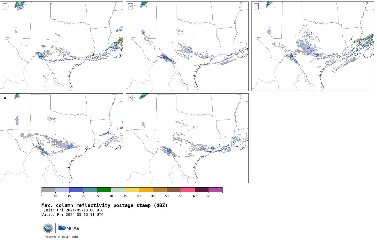Image resolution: width=377 pixels, height=240 pixels.
Task: Select the teal 20-25 dBZ swatch
Action: click(x=90, y=190)
